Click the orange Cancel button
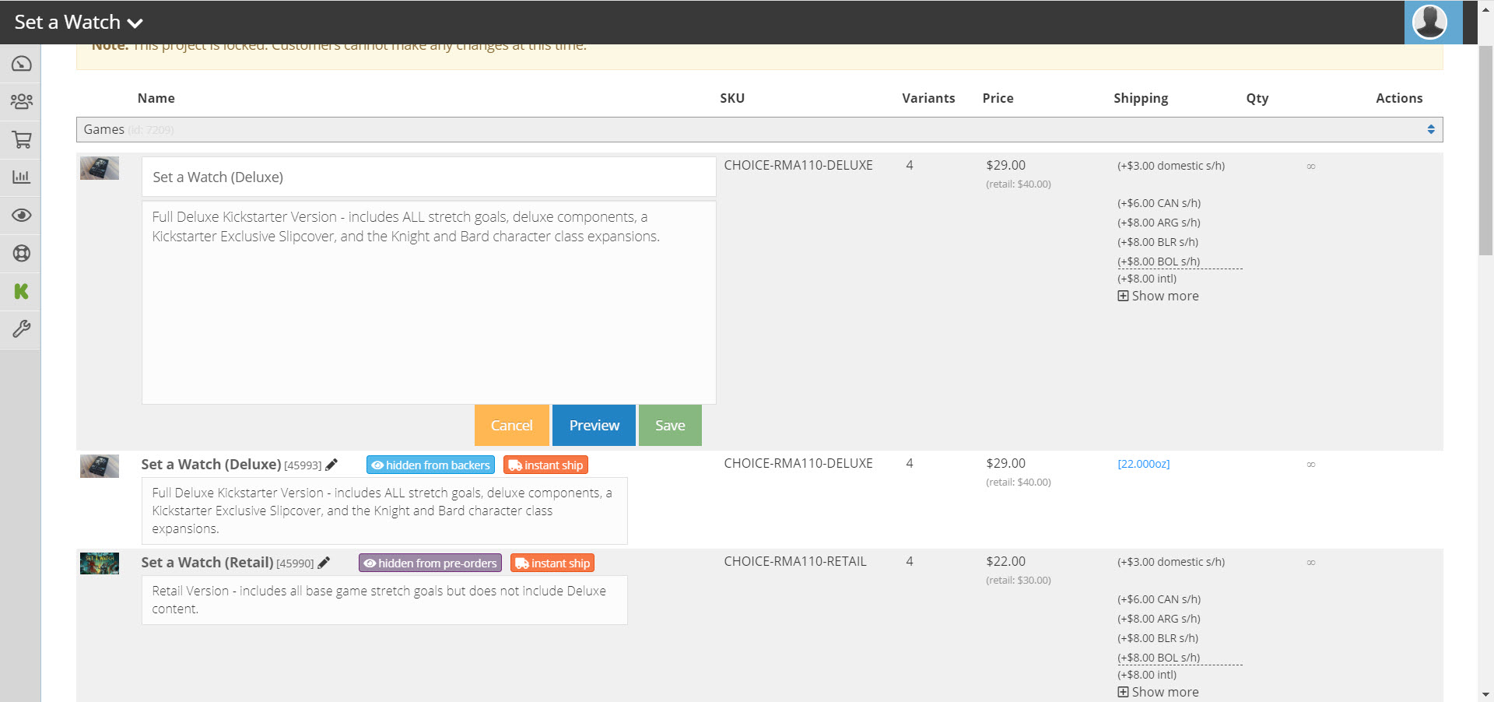Viewport: 1494px width, 702px height. tap(511, 426)
